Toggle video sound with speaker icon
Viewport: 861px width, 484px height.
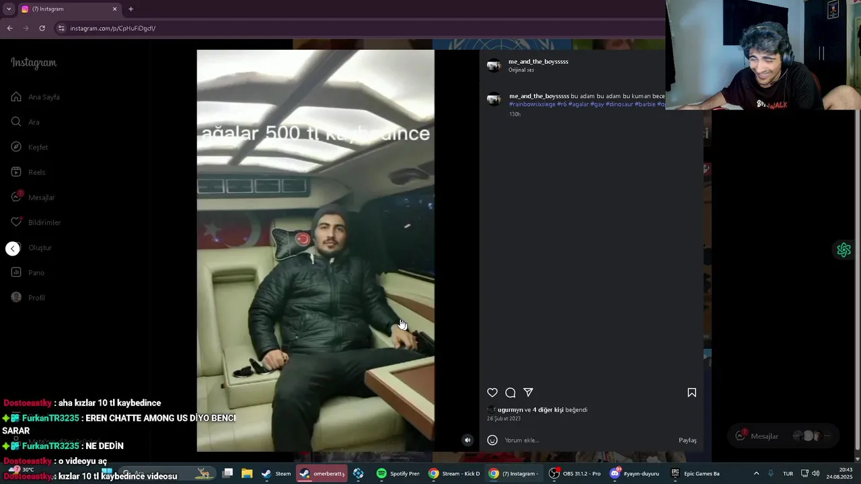(467, 440)
